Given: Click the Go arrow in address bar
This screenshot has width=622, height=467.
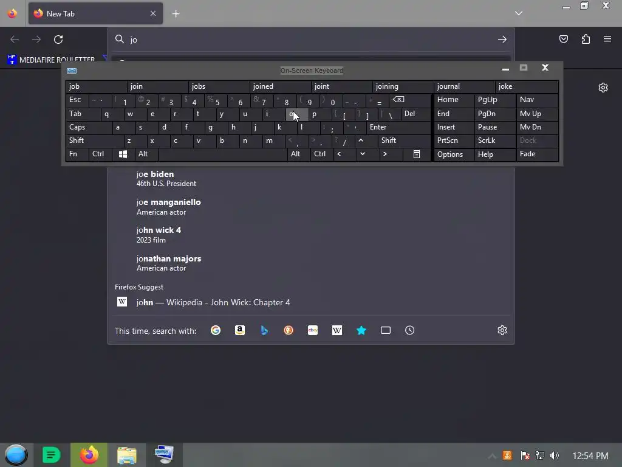Looking at the screenshot, I should [502, 40].
